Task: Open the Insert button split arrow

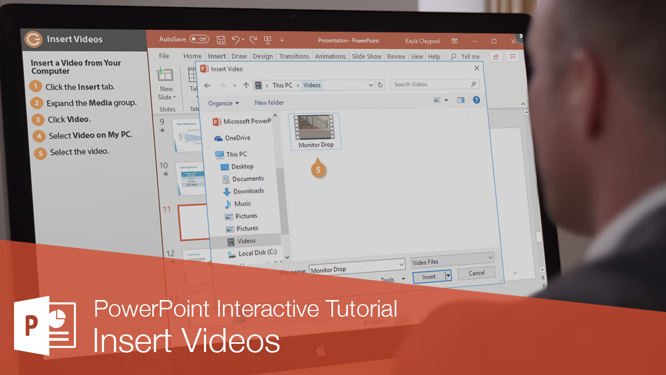Action: coord(448,277)
